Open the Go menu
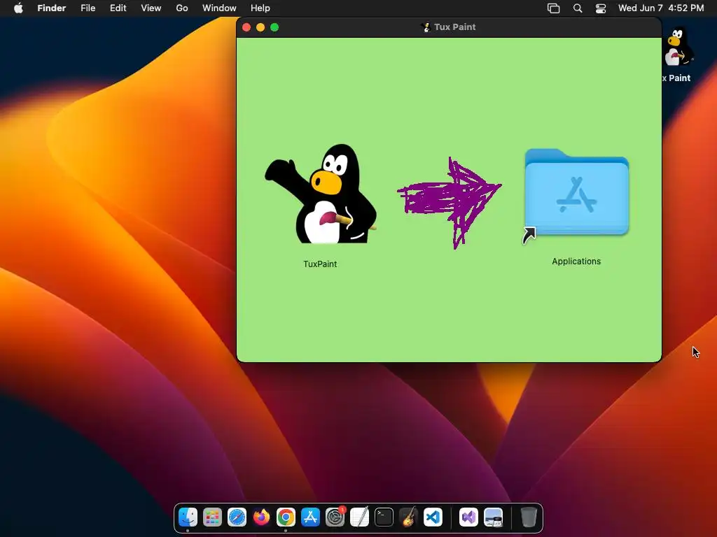This screenshot has width=717, height=537. pyautogui.click(x=182, y=8)
